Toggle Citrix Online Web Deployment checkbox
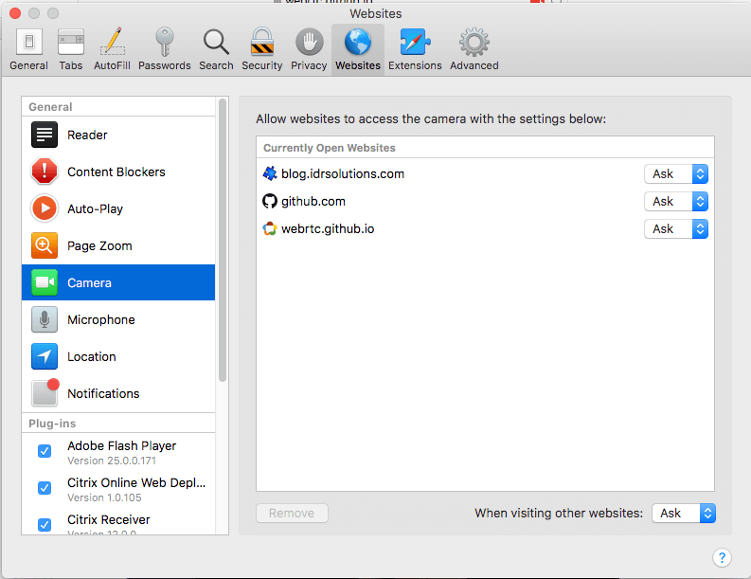751x579 pixels. (45, 488)
